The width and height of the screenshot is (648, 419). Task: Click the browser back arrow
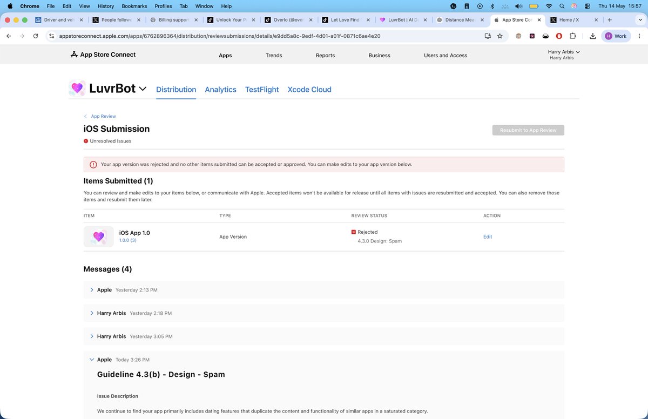coord(8,36)
